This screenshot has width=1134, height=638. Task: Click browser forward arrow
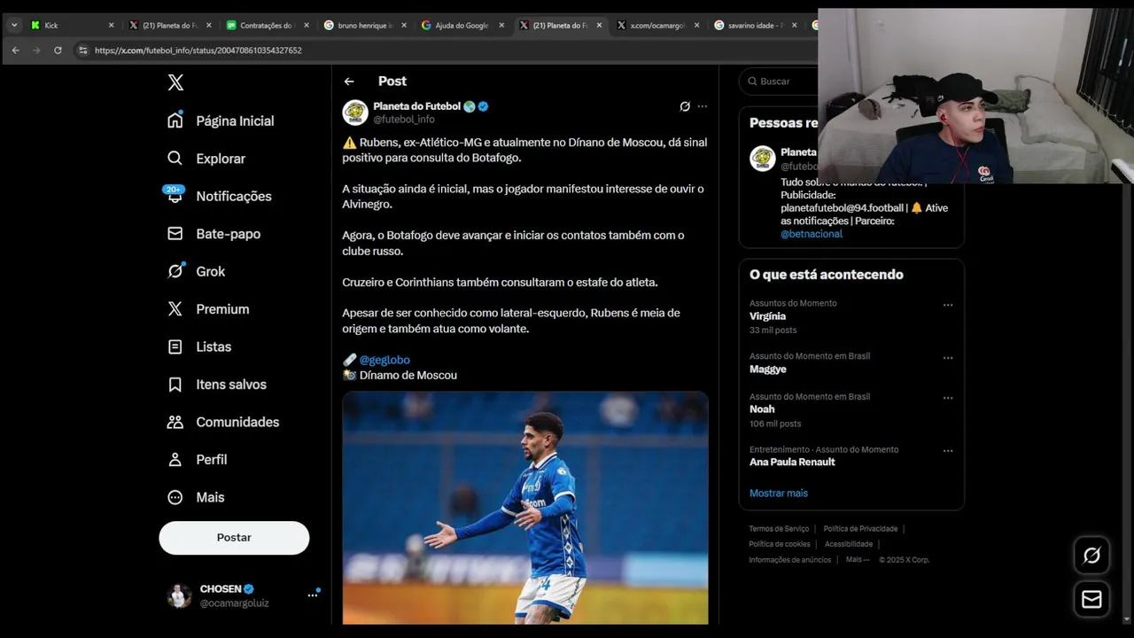36,51
